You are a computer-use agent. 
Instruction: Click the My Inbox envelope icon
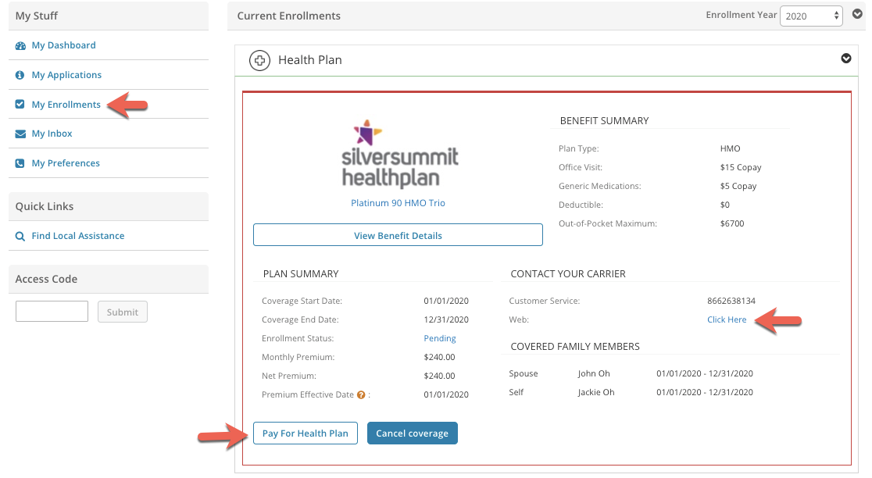click(20, 134)
